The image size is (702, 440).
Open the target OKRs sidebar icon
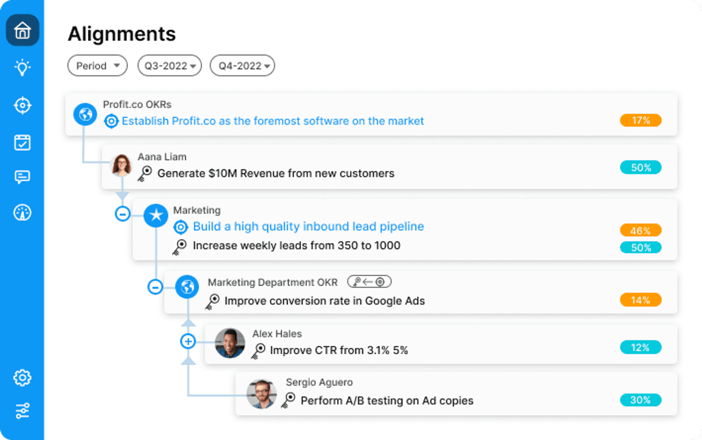(22, 105)
